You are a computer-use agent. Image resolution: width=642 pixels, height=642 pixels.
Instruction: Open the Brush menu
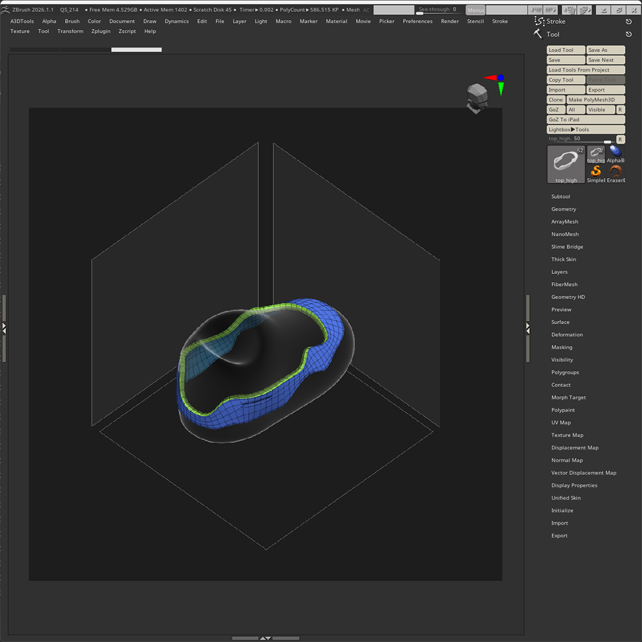point(72,21)
